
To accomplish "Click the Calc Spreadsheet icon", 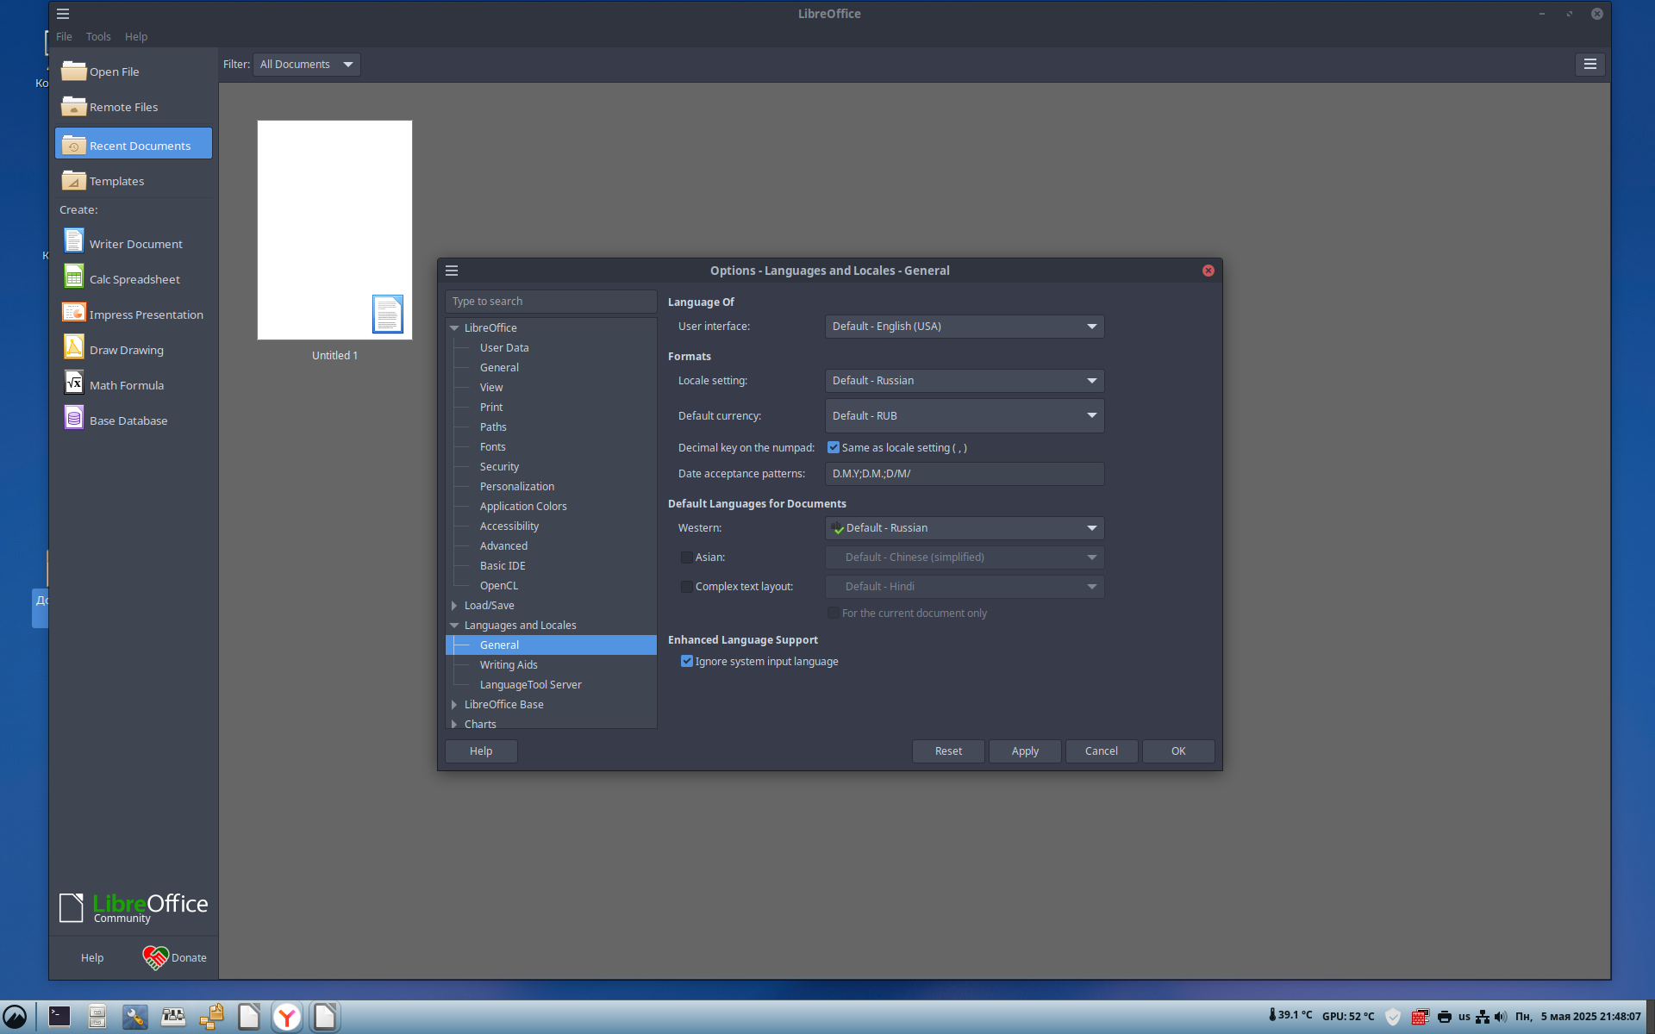I will 74,277.
